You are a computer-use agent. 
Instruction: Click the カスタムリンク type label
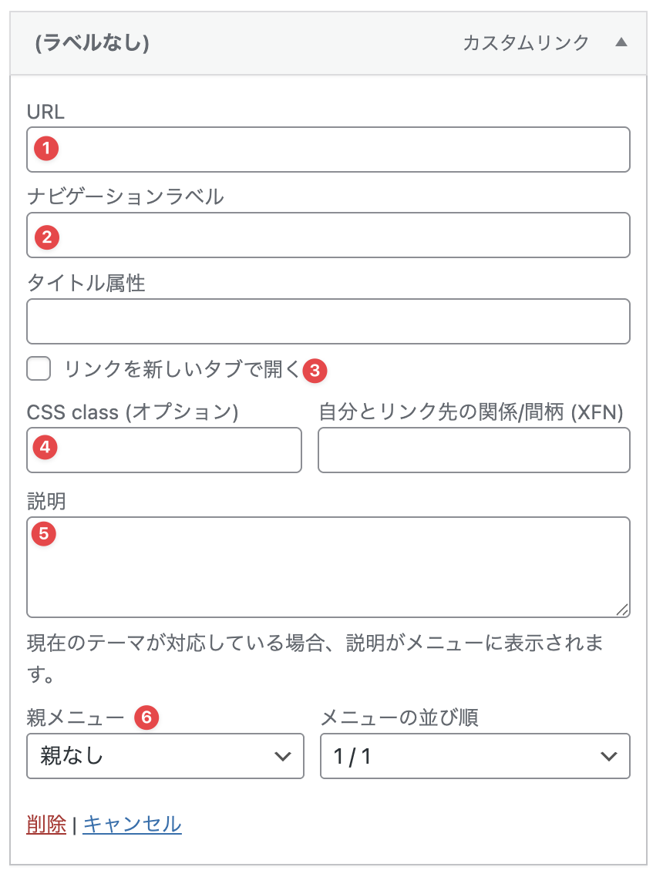click(526, 43)
